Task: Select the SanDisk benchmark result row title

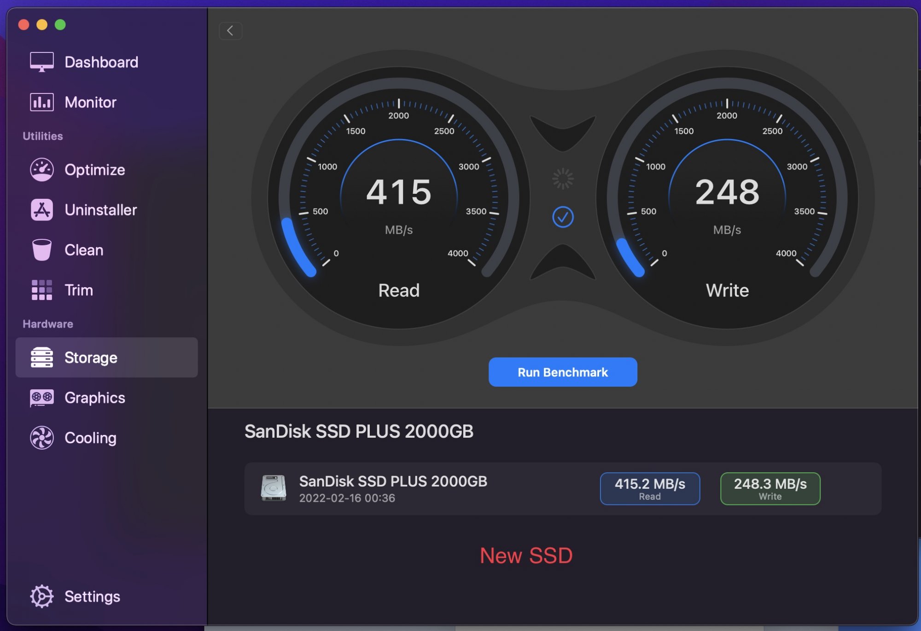Action: pos(393,481)
